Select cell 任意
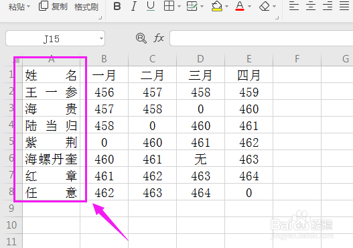 pyautogui.click(x=52, y=192)
